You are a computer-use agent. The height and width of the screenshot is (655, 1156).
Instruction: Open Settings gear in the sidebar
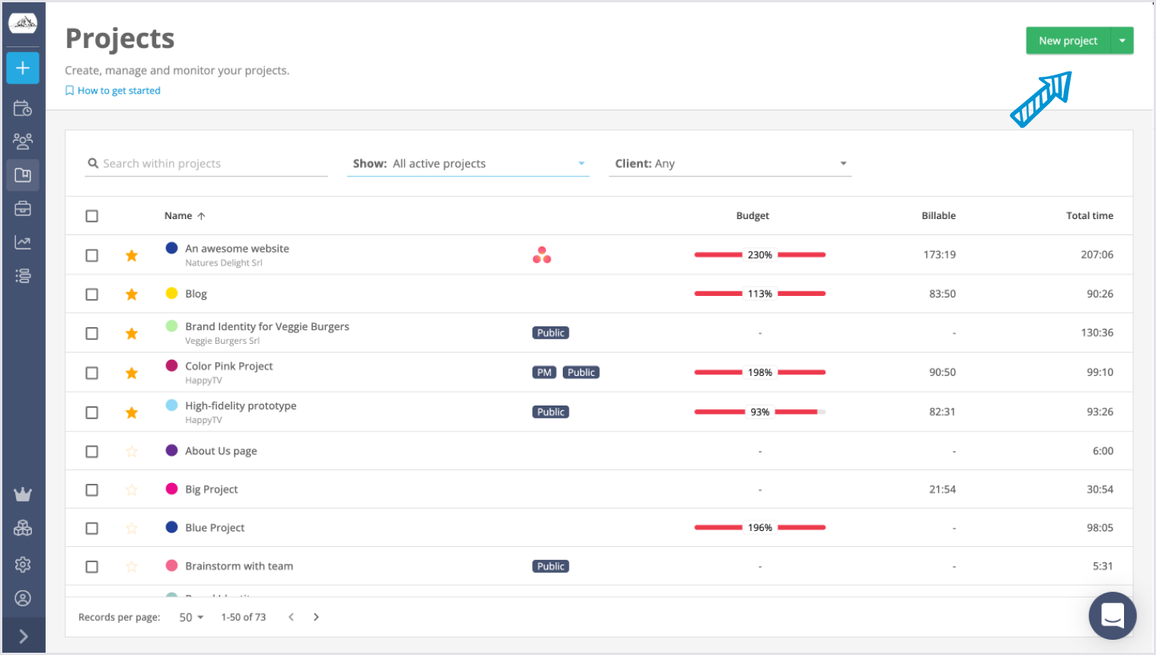23,564
